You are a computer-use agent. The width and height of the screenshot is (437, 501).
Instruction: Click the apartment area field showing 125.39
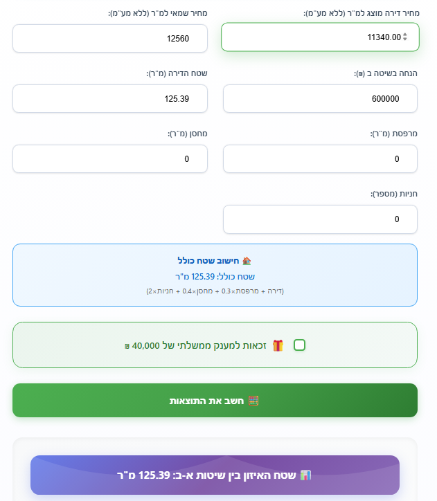point(109,99)
